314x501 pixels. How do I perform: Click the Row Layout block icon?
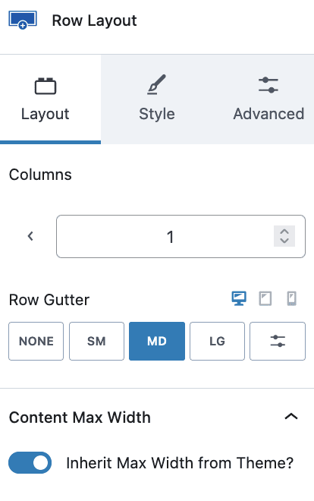click(x=23, y=20)
